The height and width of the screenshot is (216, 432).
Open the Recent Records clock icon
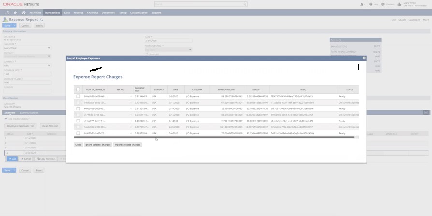click(x=7, y=12)
